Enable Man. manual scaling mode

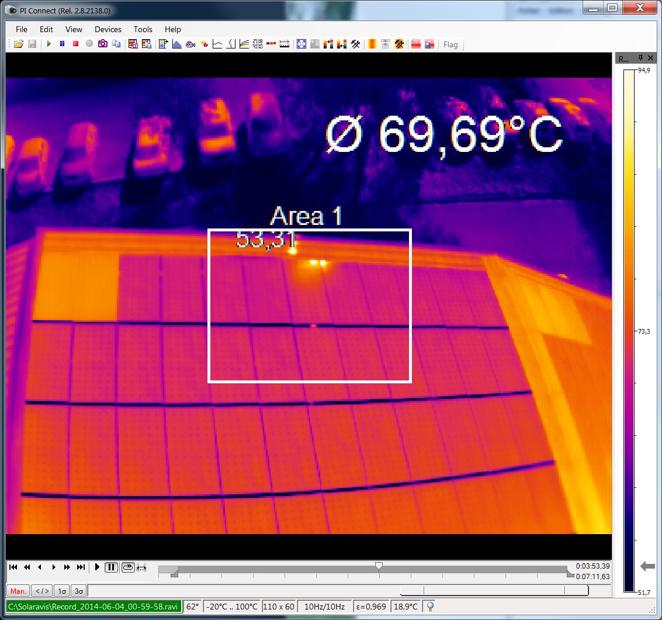(x=18, y=591)
